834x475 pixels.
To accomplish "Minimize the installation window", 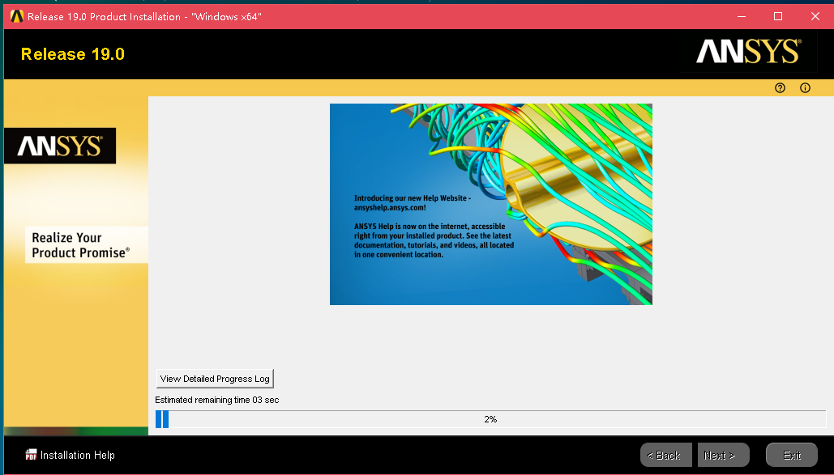I will point(742,16).
